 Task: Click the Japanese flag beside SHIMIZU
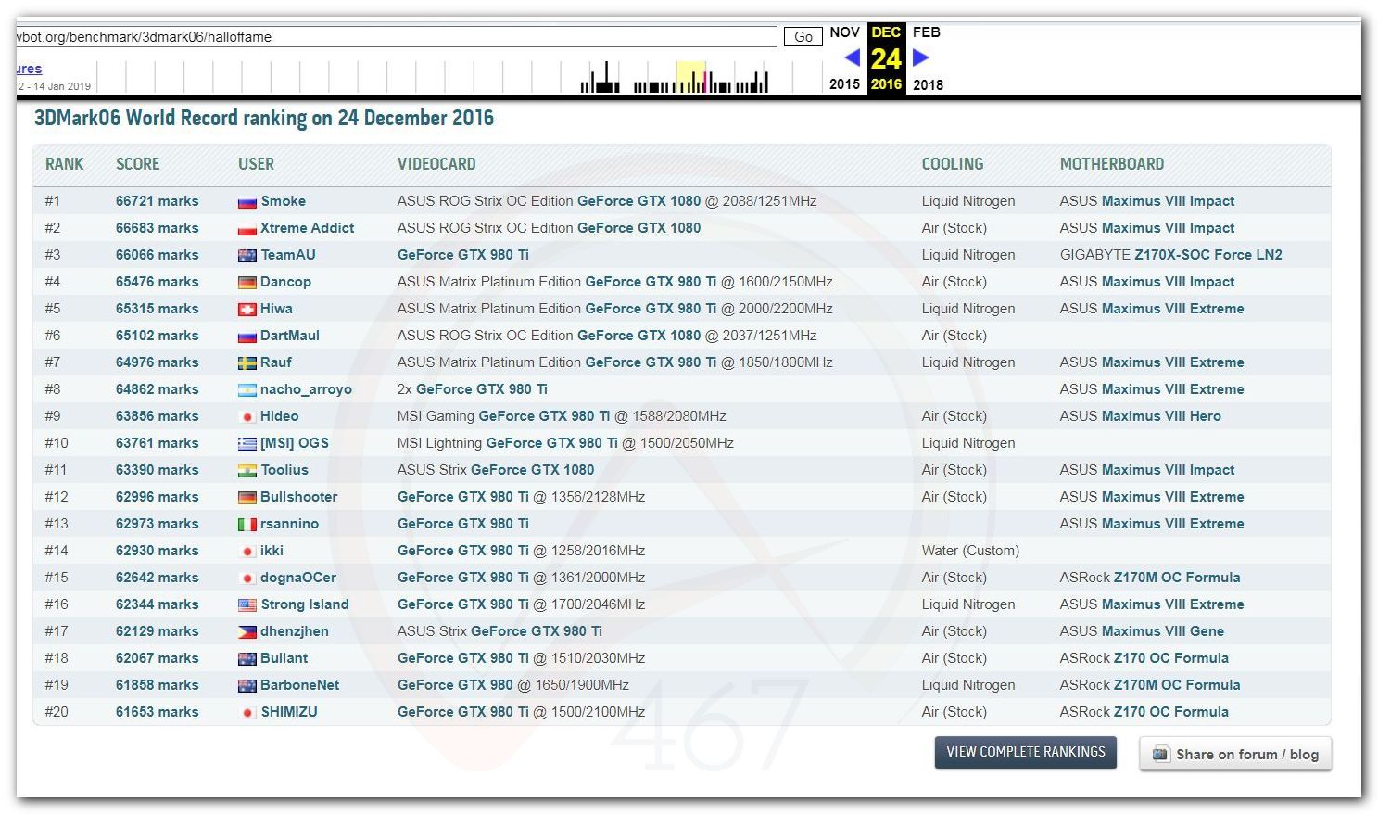point(247,713)
